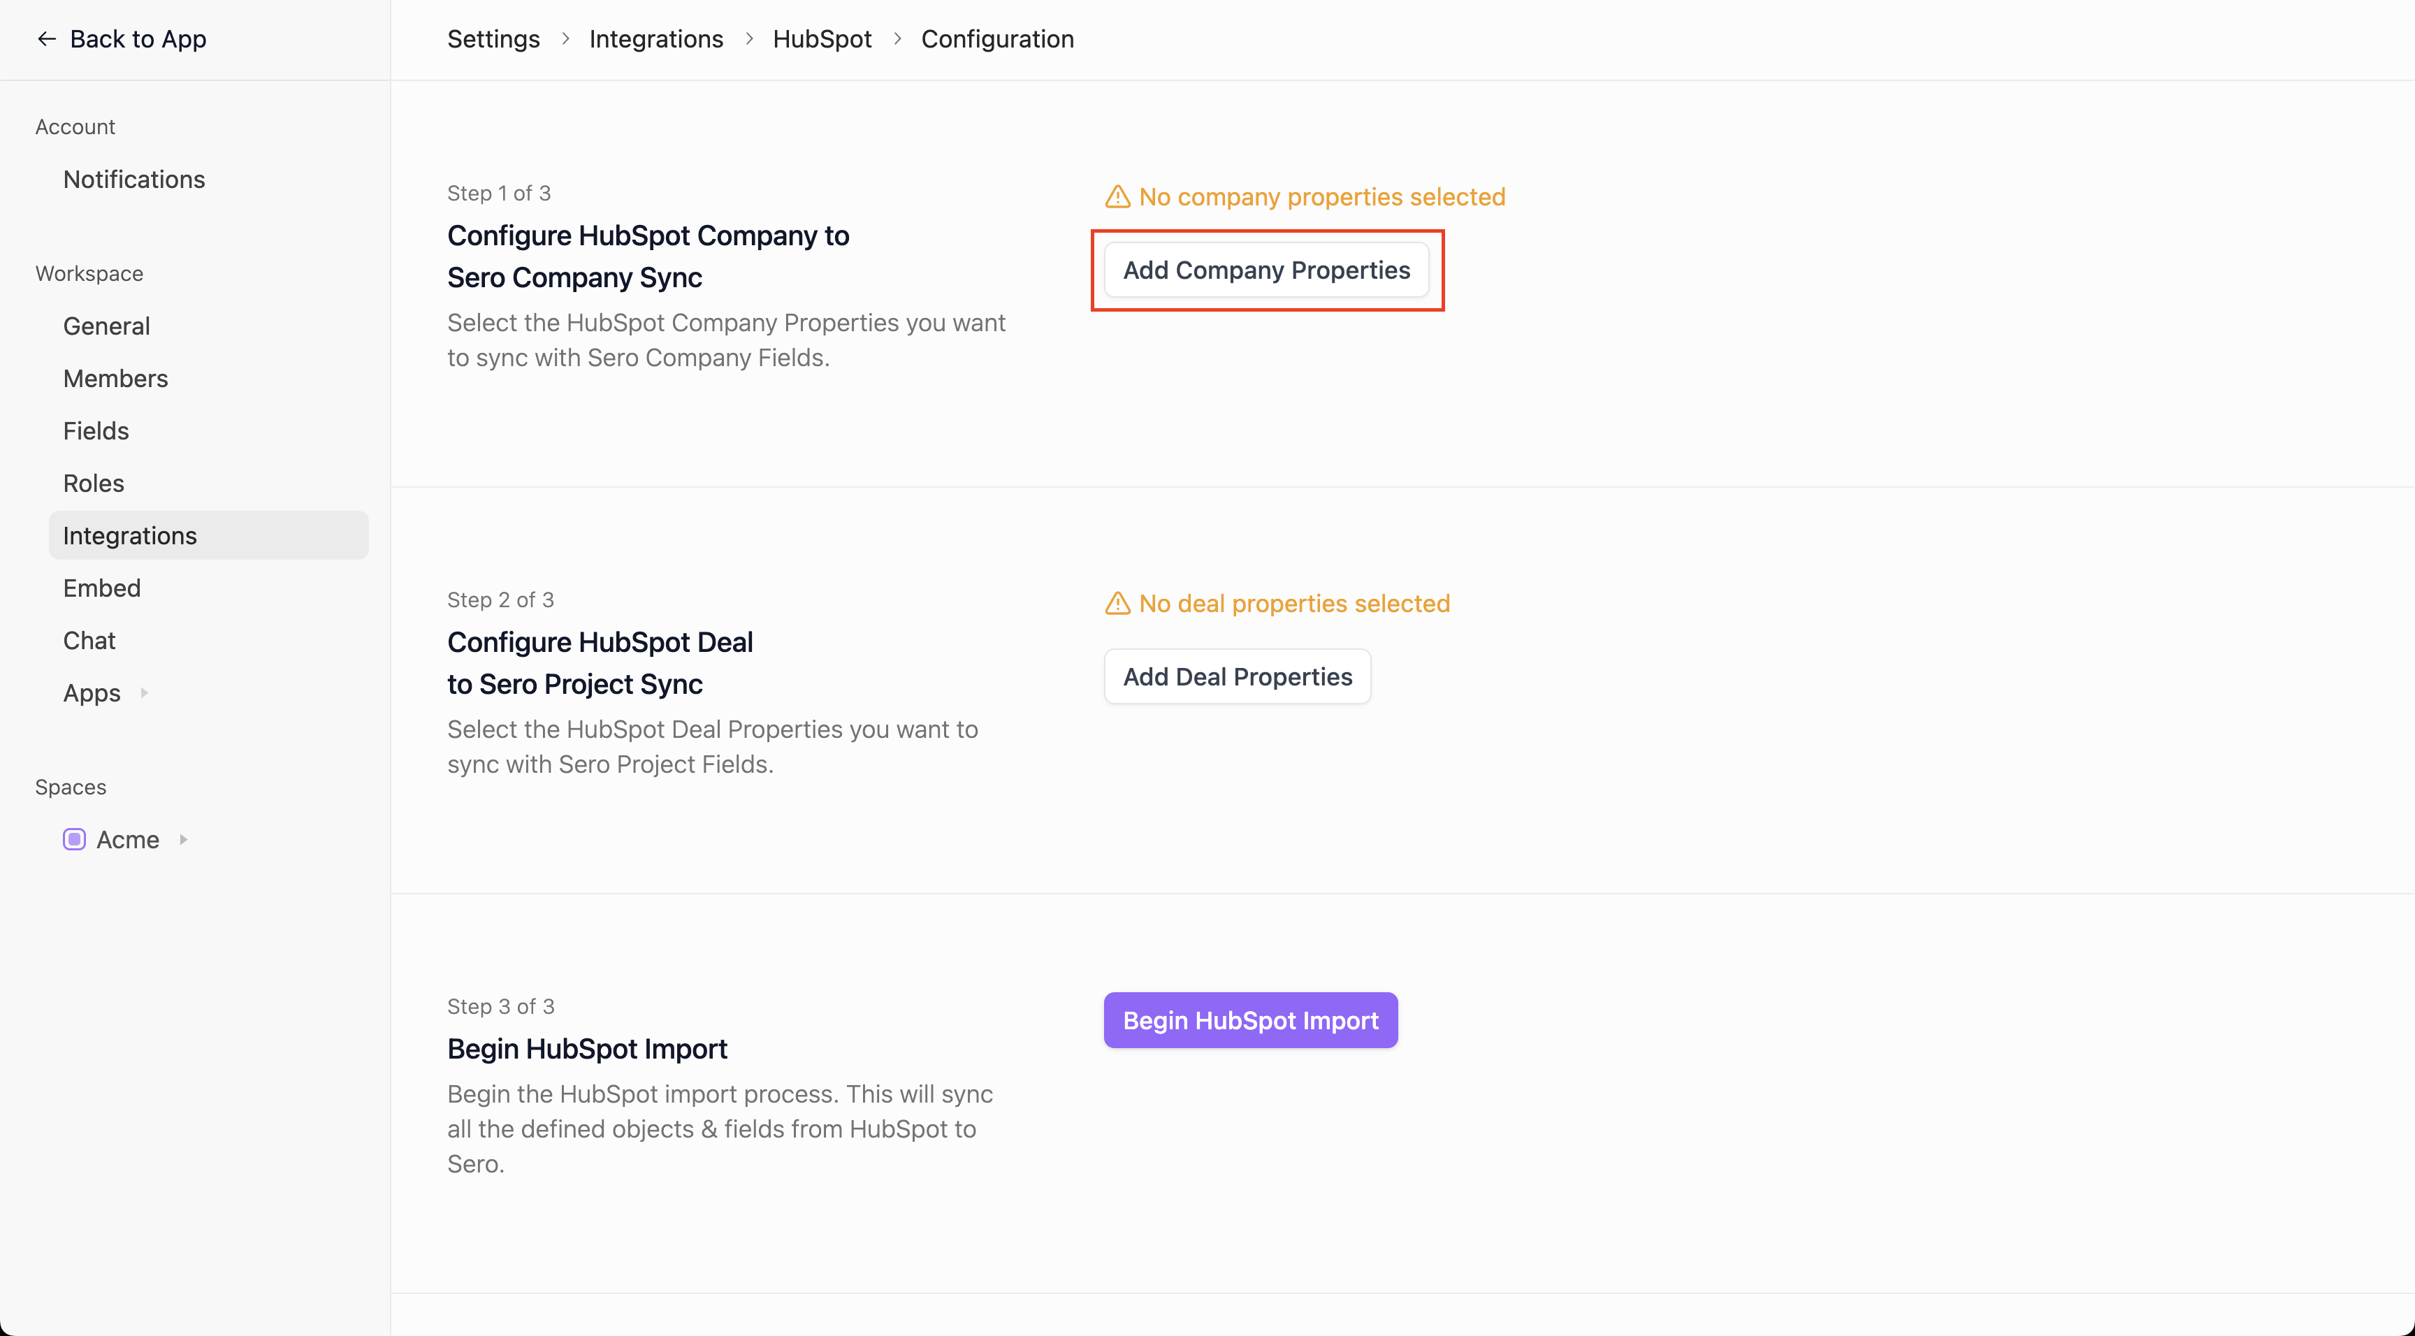Image resolution: width=2415 pixels, height=1336 pixels.
Task: Expand the Apps submenu arrow
Action: (145, 693)
